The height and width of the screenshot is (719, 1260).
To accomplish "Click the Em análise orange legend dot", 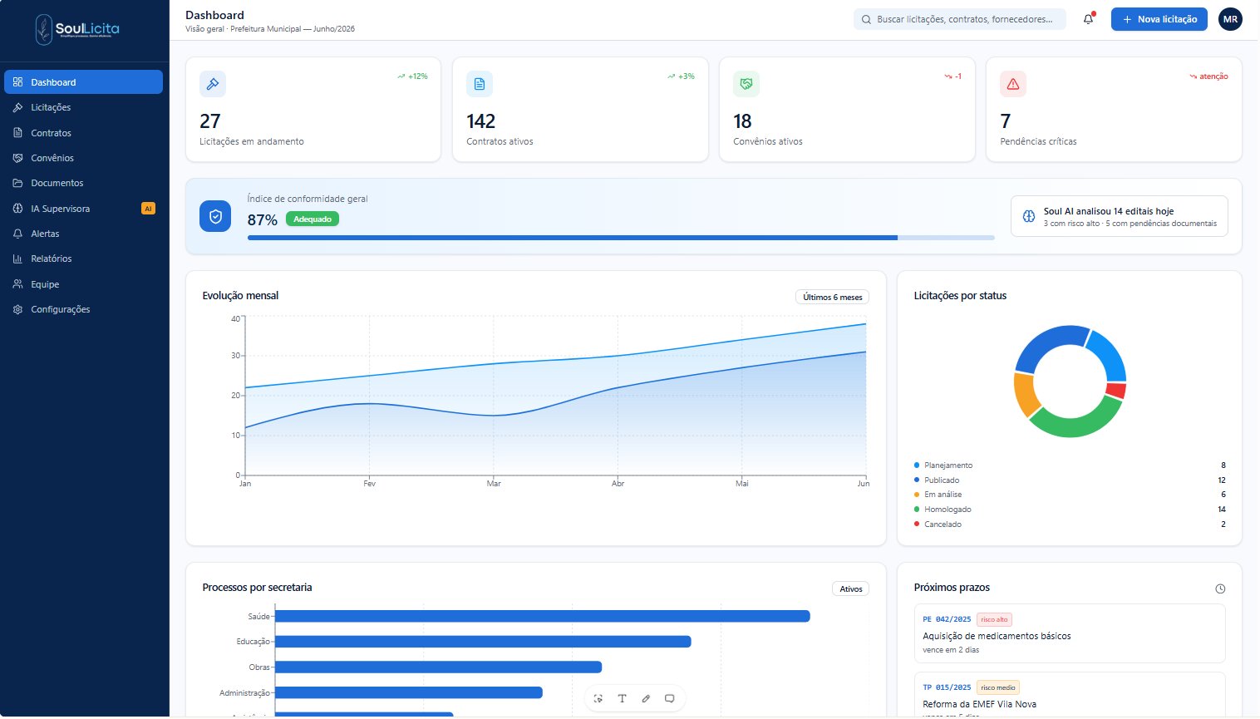I will pos(917,495).
